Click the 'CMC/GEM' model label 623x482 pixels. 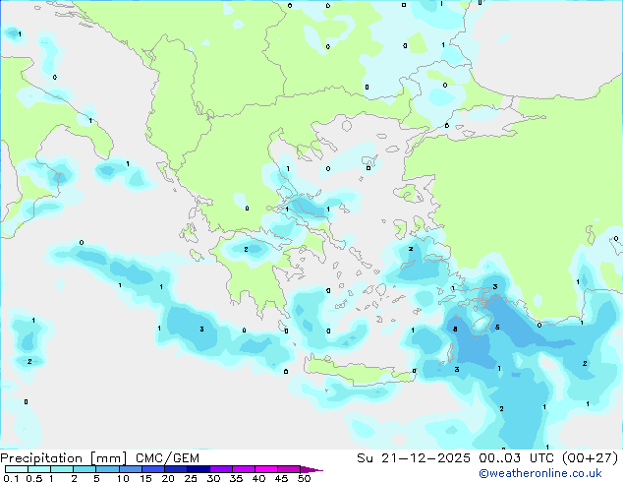[167, 458]
